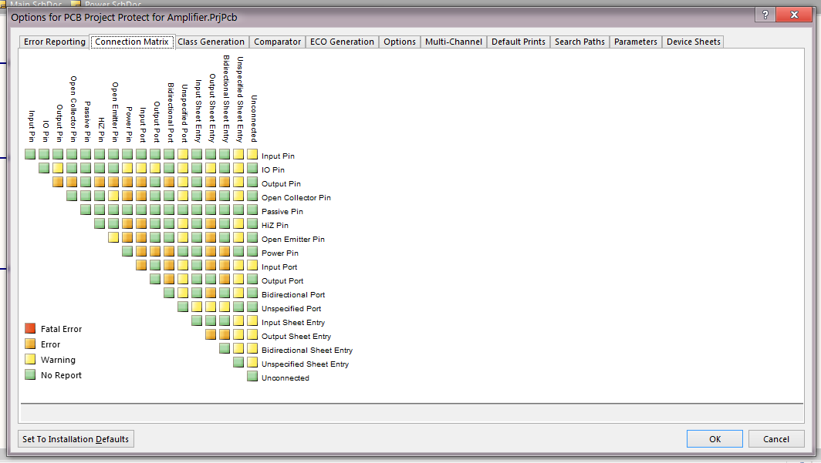Toggle the Unconnected column cell in Input Pin row
The height and width of the screenshot is (463, 821).
252,155
